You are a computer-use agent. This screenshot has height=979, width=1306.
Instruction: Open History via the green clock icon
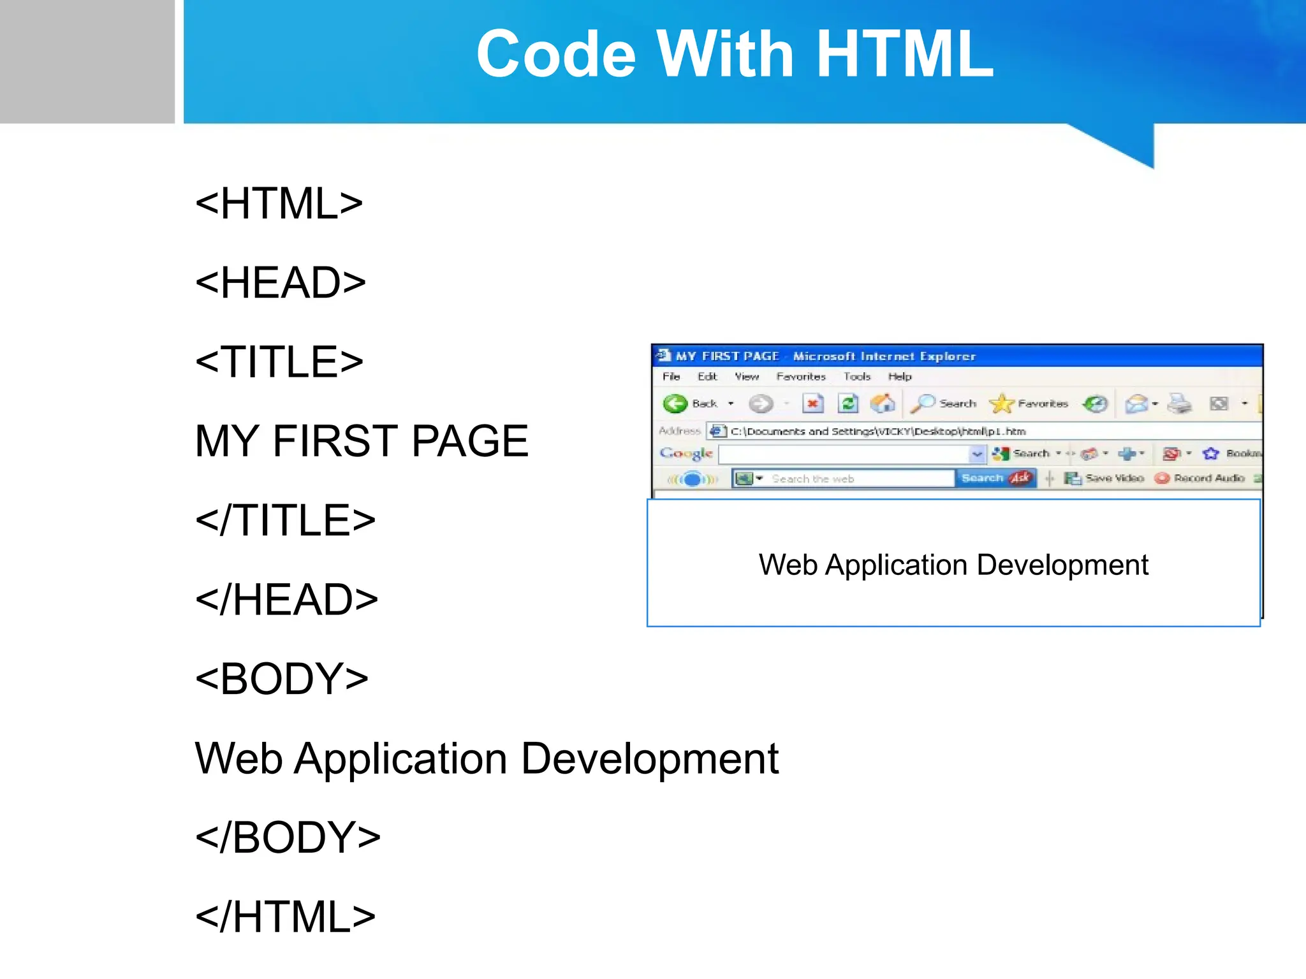(1096, 403)
